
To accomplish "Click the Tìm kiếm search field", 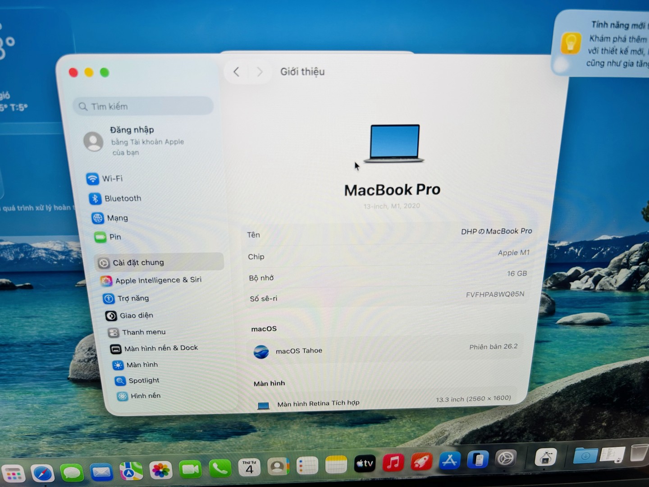I will [x=143, y=106].
